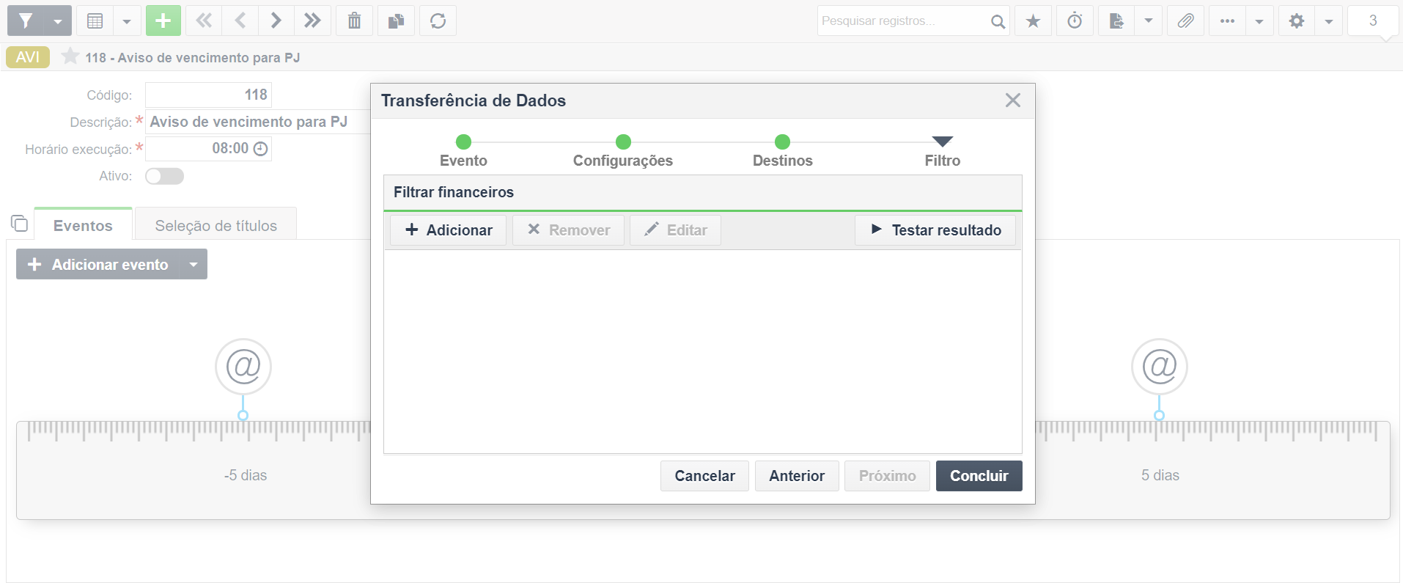Click the favorites star icon in toolbar

[x=1033, y=21]
